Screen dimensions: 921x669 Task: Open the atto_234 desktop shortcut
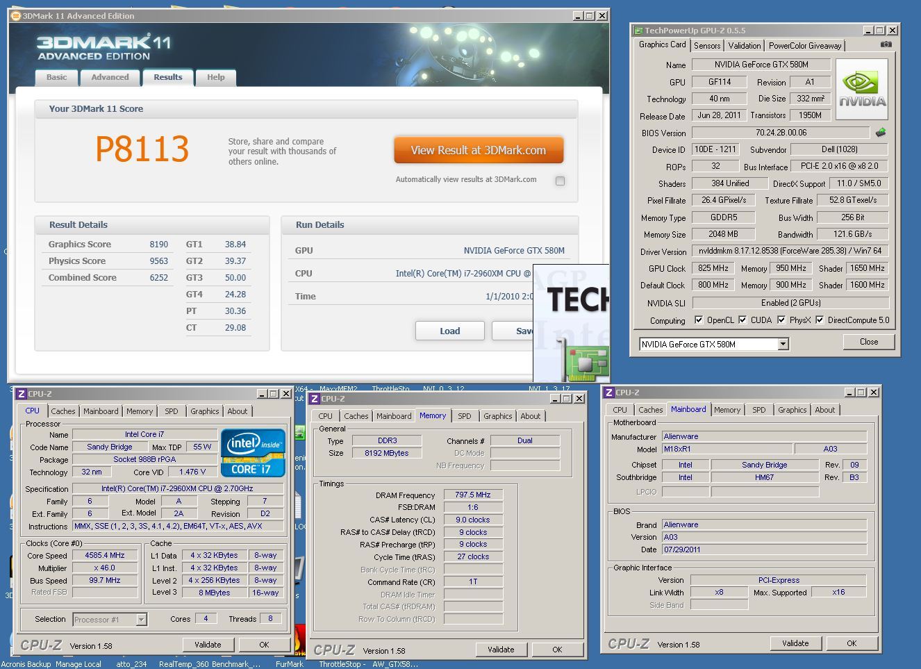(x=131, y=664)
